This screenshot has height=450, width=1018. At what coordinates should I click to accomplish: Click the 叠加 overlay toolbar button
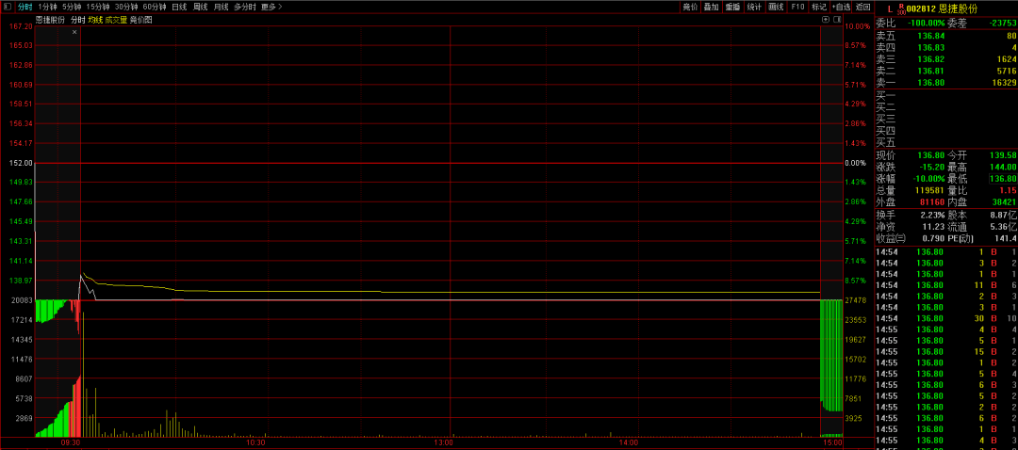click(x=711, y=7)
